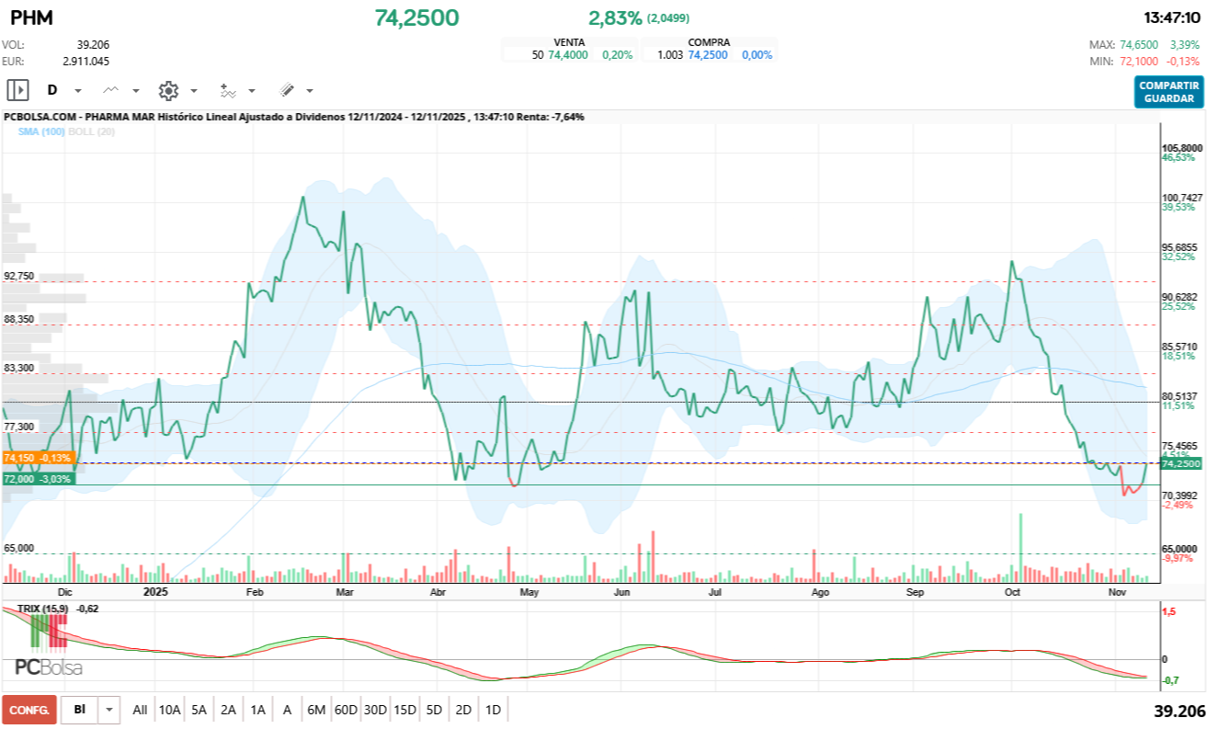Expand the drawing tools dropdown arrow

[x=308, y=90]
